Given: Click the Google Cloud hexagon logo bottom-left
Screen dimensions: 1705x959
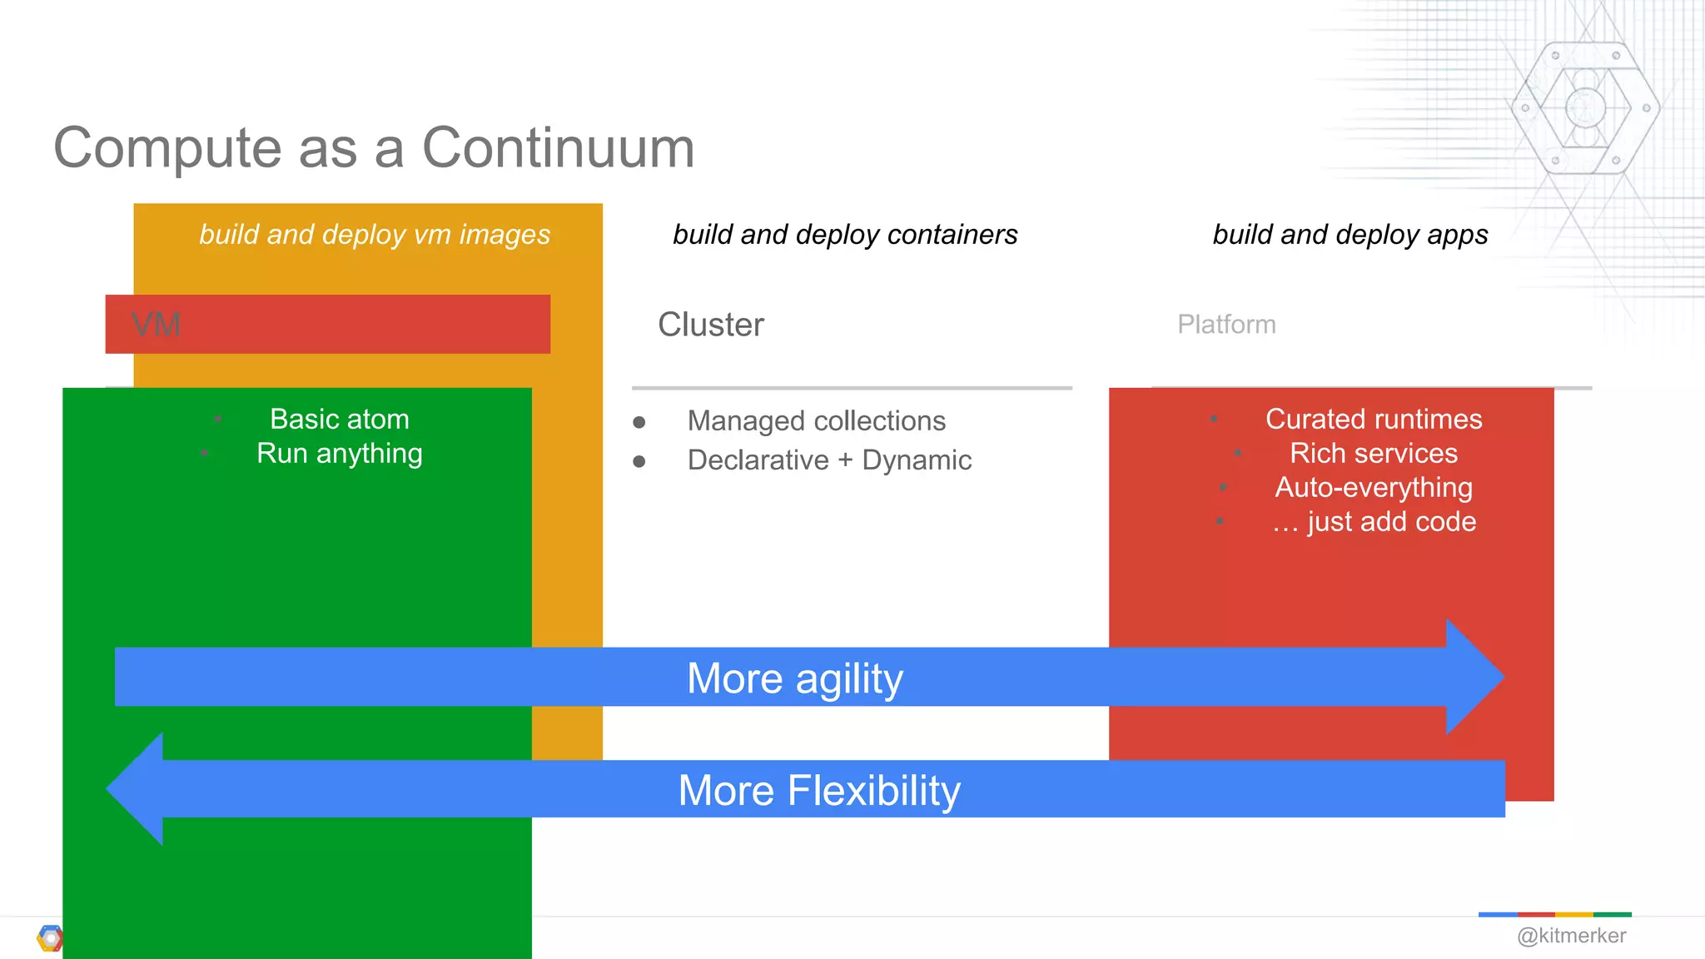Looking at the screenshot, I should click(49, 938).
